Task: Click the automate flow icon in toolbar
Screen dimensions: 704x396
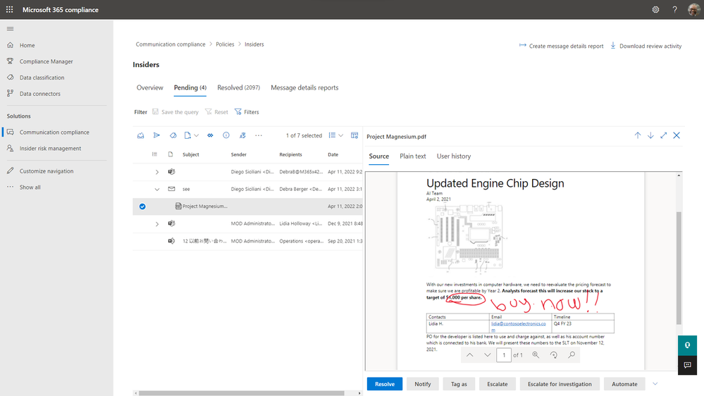Action: pos(210,135)
